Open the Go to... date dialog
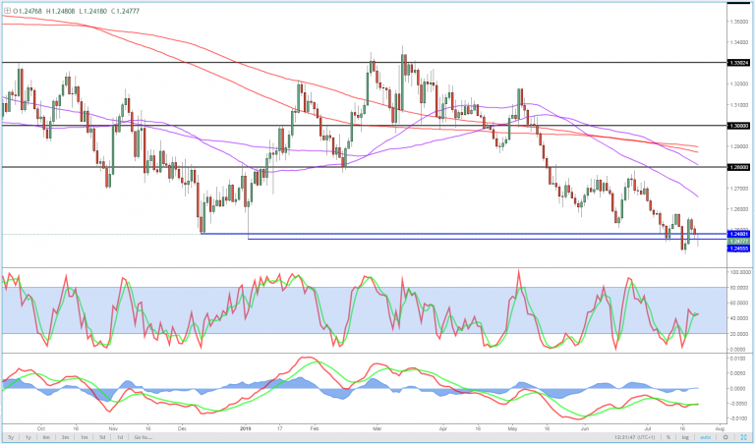 144,437
